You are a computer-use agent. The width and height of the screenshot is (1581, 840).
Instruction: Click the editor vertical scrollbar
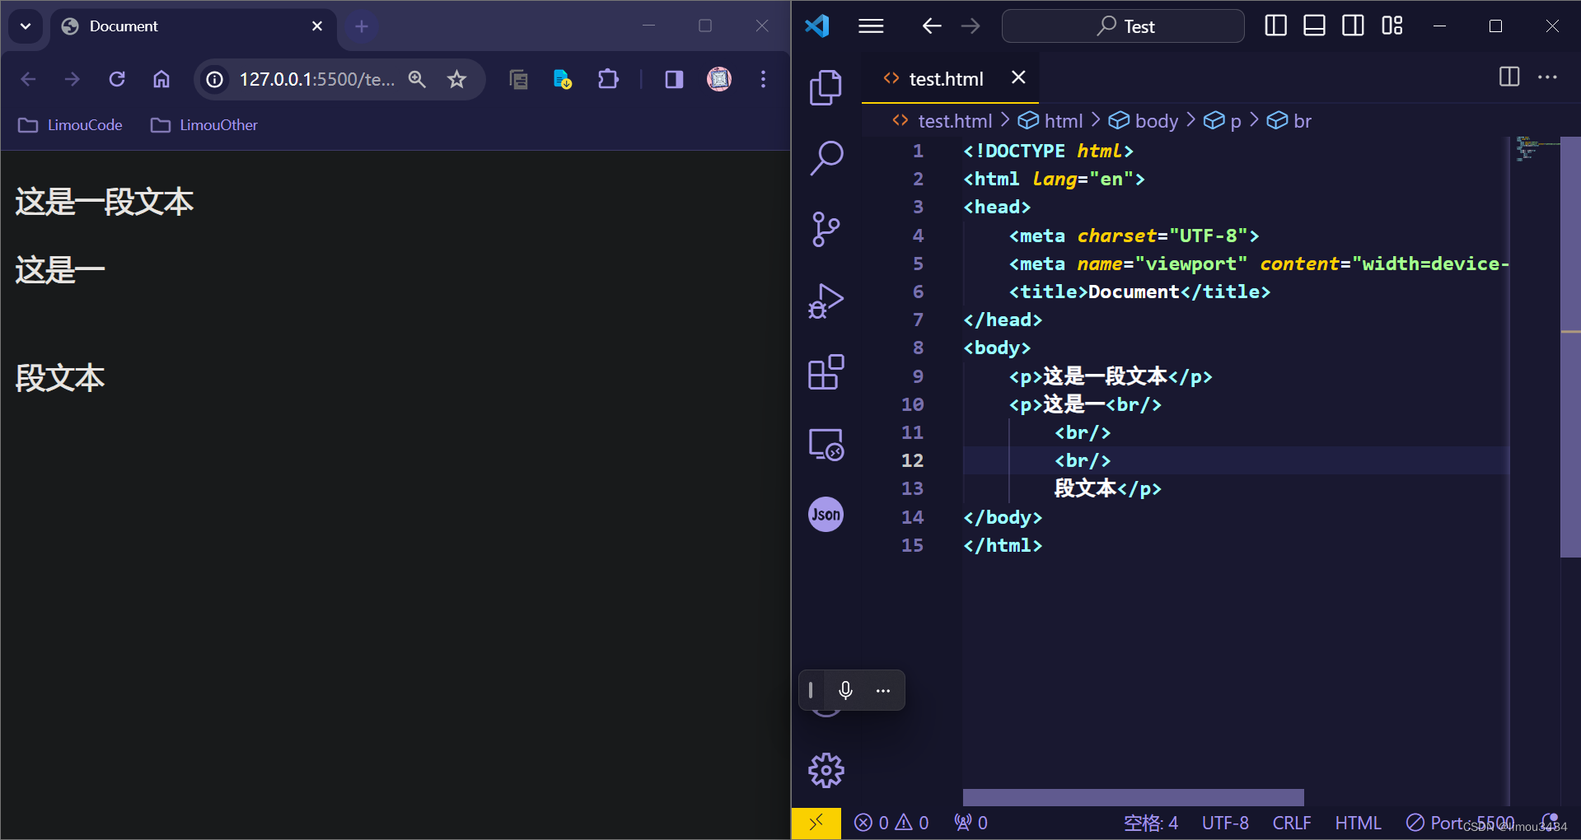[x=1570, y=347]
